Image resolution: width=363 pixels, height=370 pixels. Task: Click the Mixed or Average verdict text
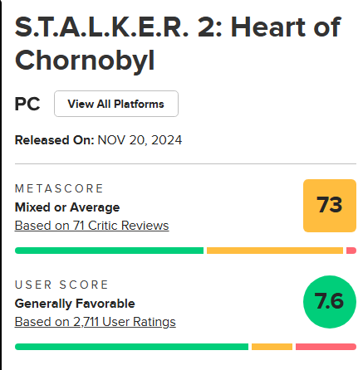pyautogui.click(x=67, y=207)
